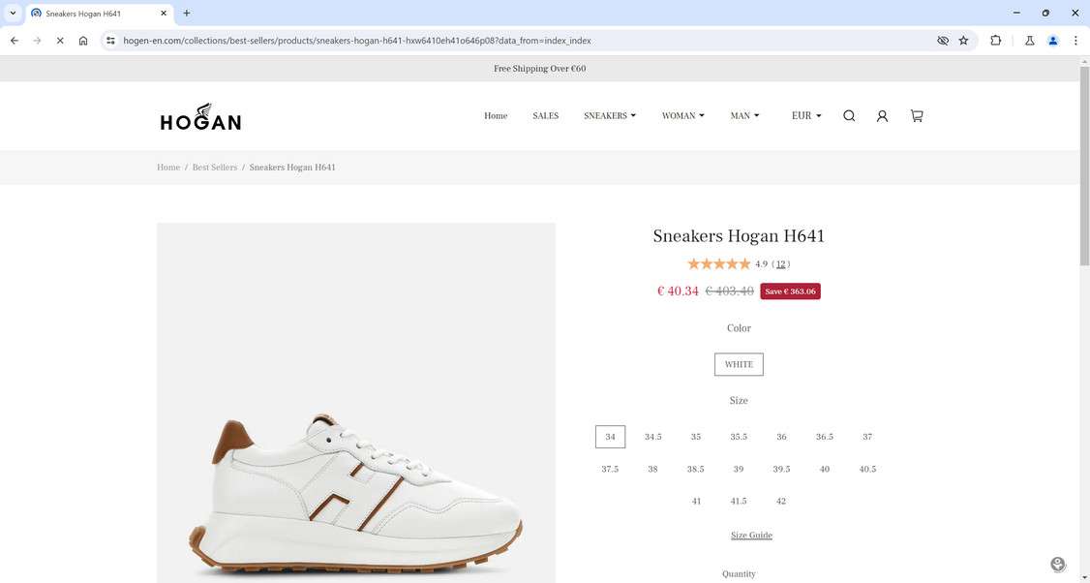Viewport: 1090px width, 583px height.
Task: Open the user account icon
Action: point(882,116)
